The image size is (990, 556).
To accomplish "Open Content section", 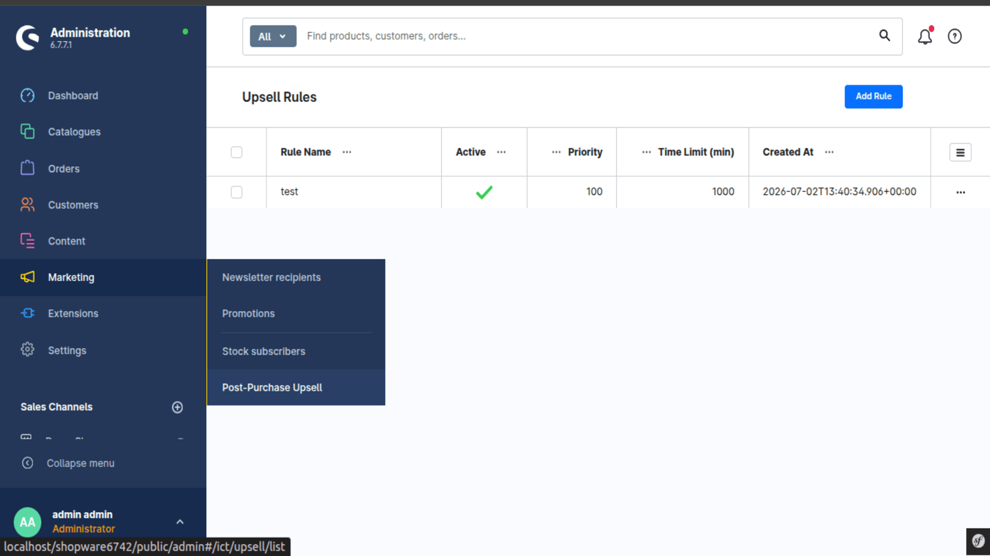I will tap(67, 241).
